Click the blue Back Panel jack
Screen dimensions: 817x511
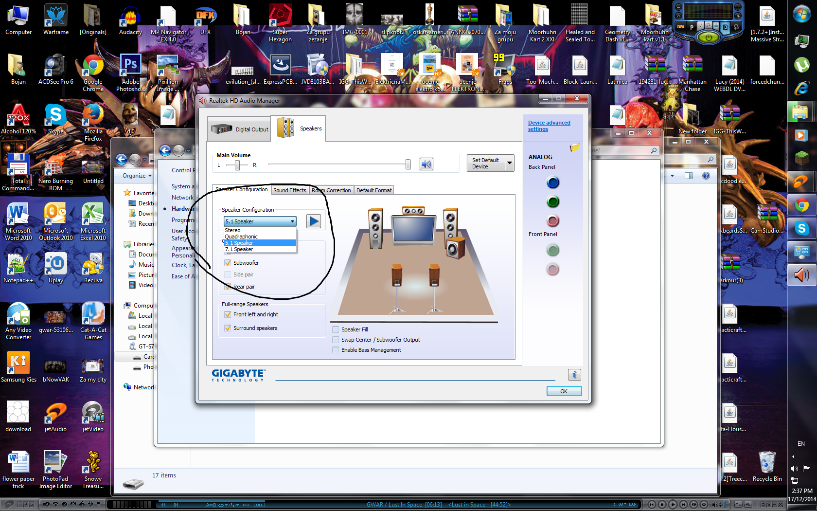tap(553, 182)
